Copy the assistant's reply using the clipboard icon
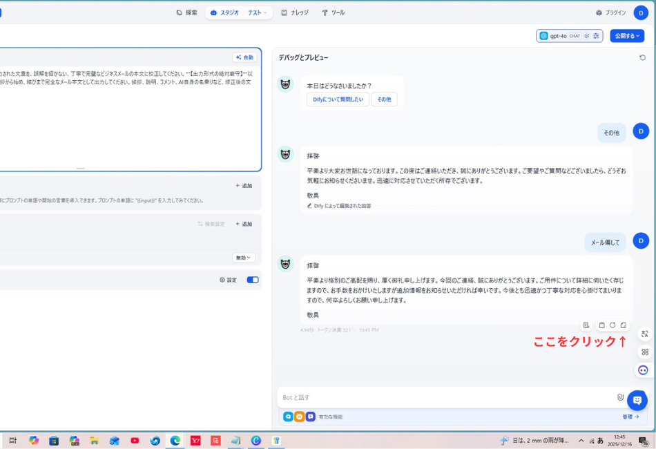The height and width of the screenshot is (449, 656). click(x=601, y=325)
